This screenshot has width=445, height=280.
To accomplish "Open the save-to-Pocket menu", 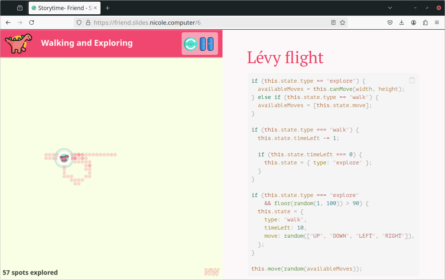I will [x=390, y=22].
